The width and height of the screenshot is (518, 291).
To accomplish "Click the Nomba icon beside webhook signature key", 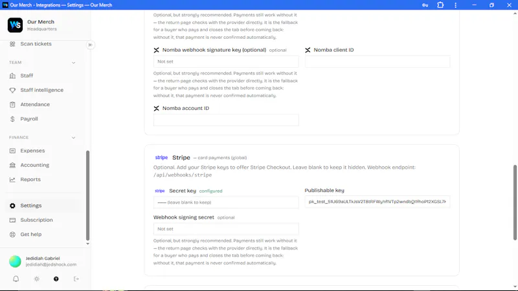I will [x=156, y=50].
